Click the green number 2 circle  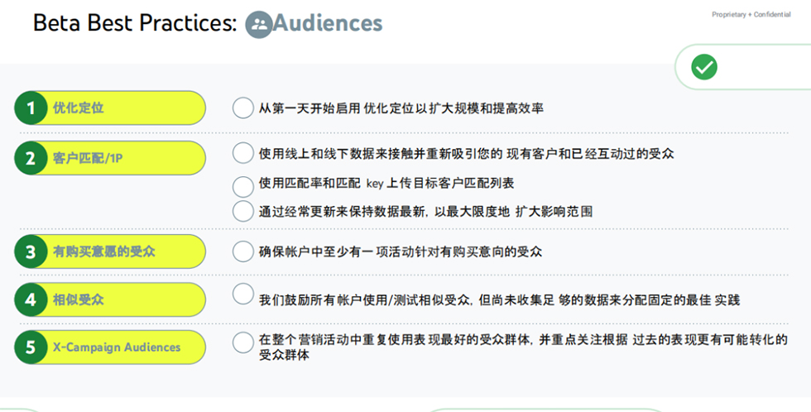coord(31,158)
